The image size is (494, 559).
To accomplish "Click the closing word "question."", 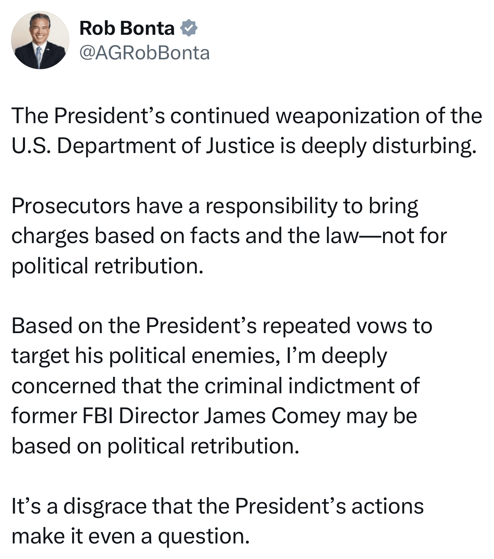I will (x=204, y=536).
